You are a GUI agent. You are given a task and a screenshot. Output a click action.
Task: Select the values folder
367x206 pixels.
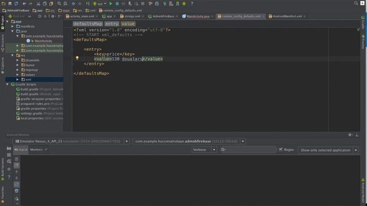pos(30,75)
